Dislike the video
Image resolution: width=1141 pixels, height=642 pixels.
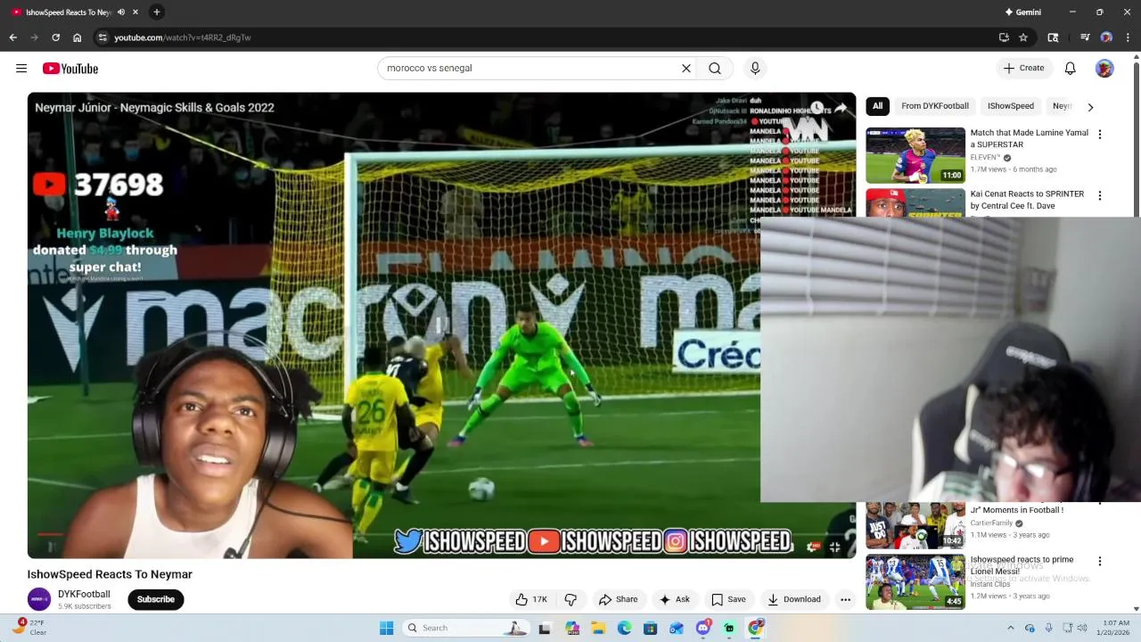tap(570, 599)
